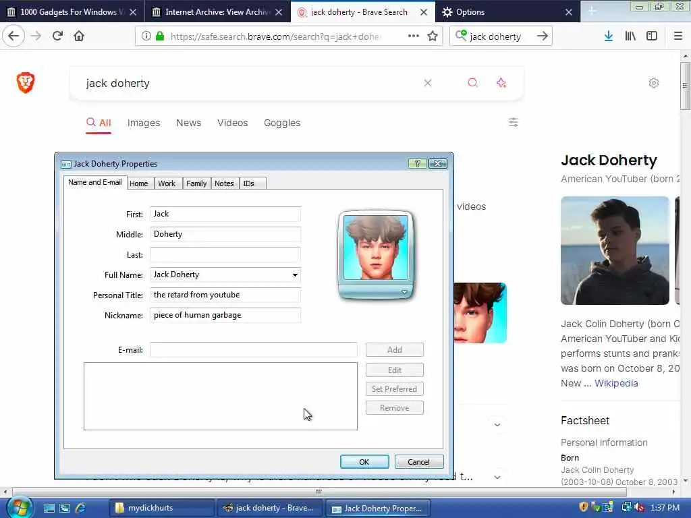Launch Internet Explorer from quick launch

click(x=81, y=508)
